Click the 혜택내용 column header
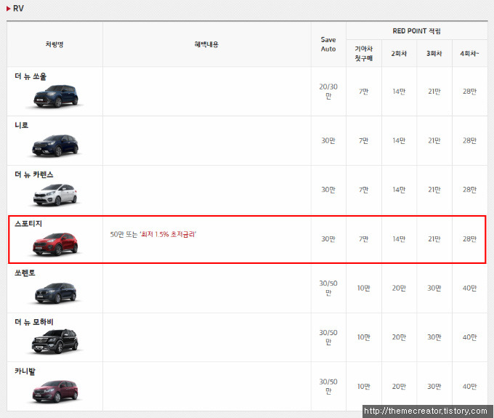Screen dimensions: 494x418 [206, 44]
